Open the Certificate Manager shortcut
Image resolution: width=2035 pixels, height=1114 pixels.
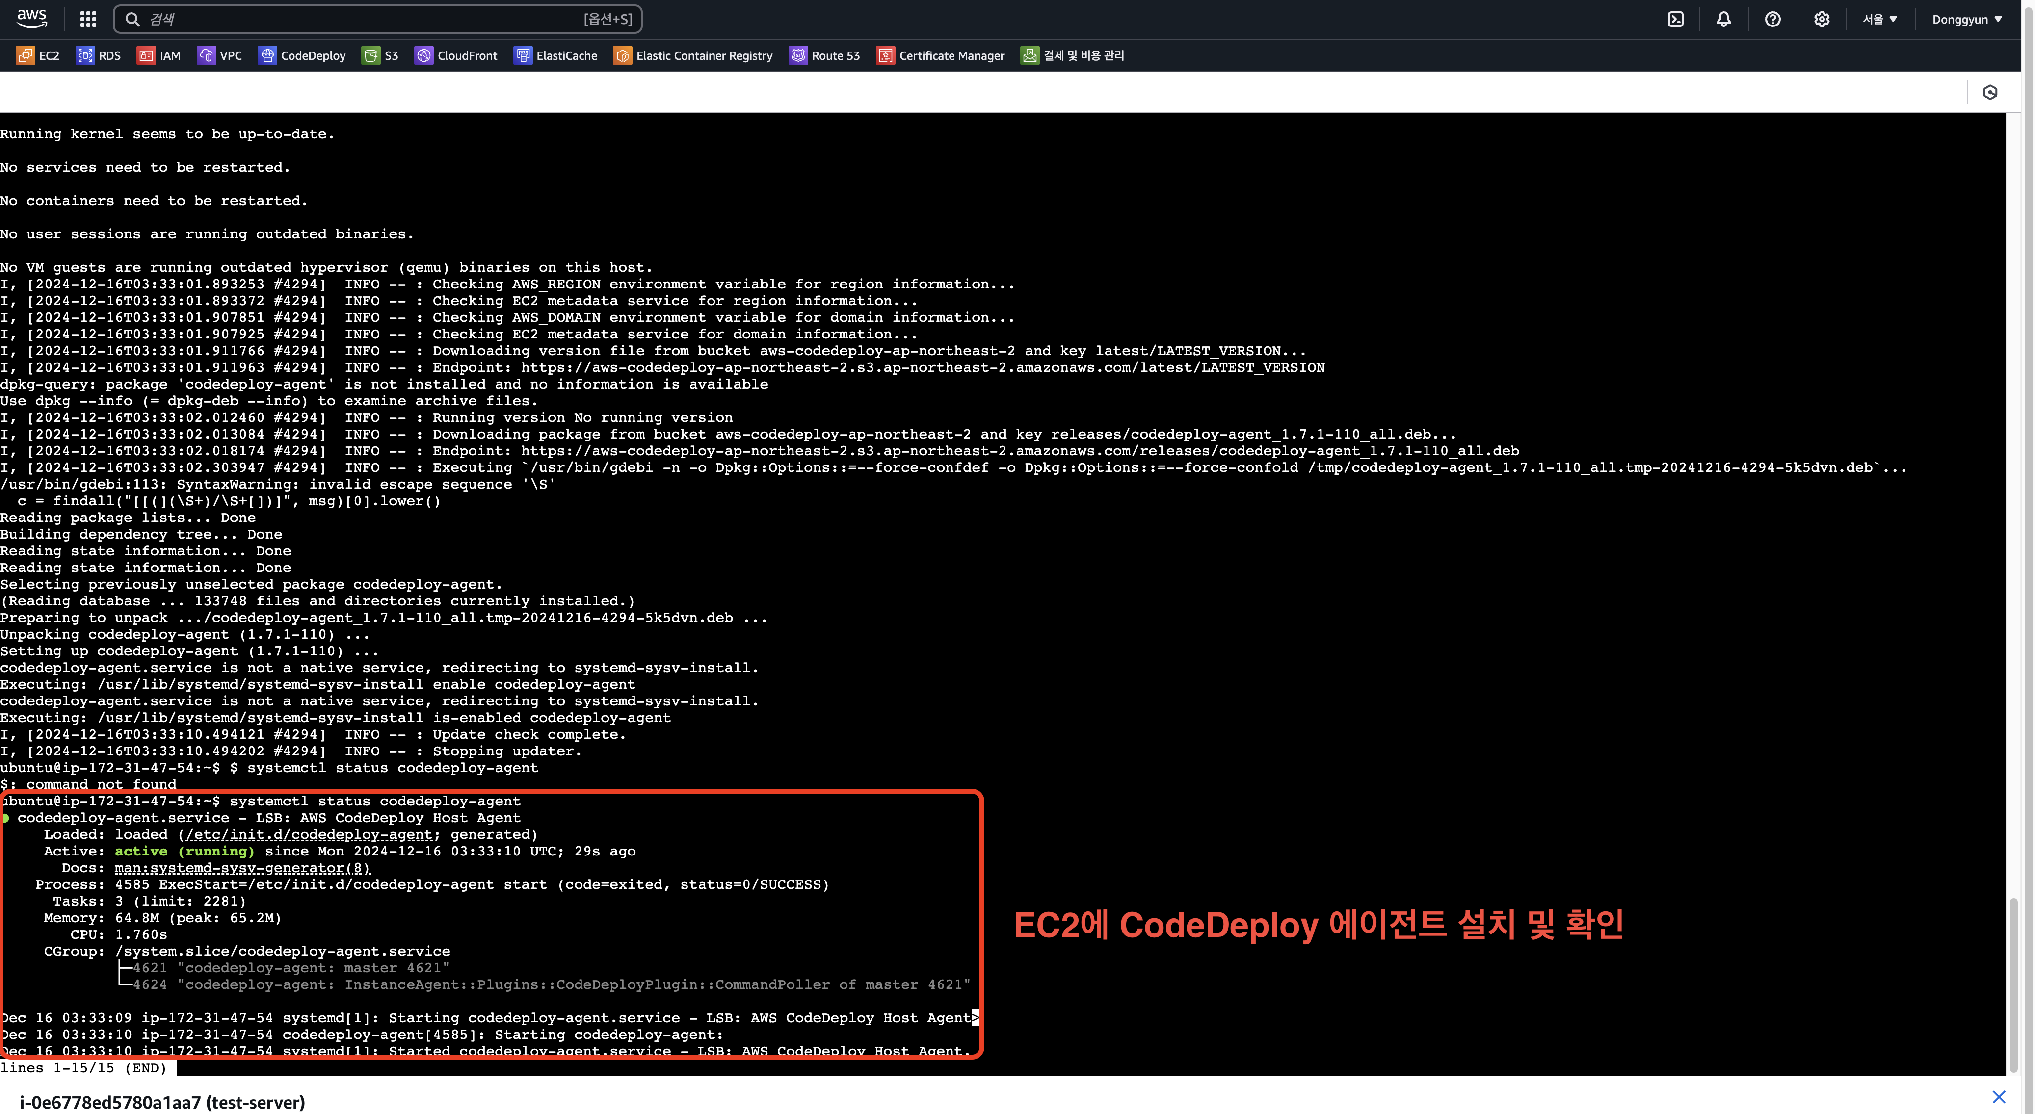click(940, 55)
